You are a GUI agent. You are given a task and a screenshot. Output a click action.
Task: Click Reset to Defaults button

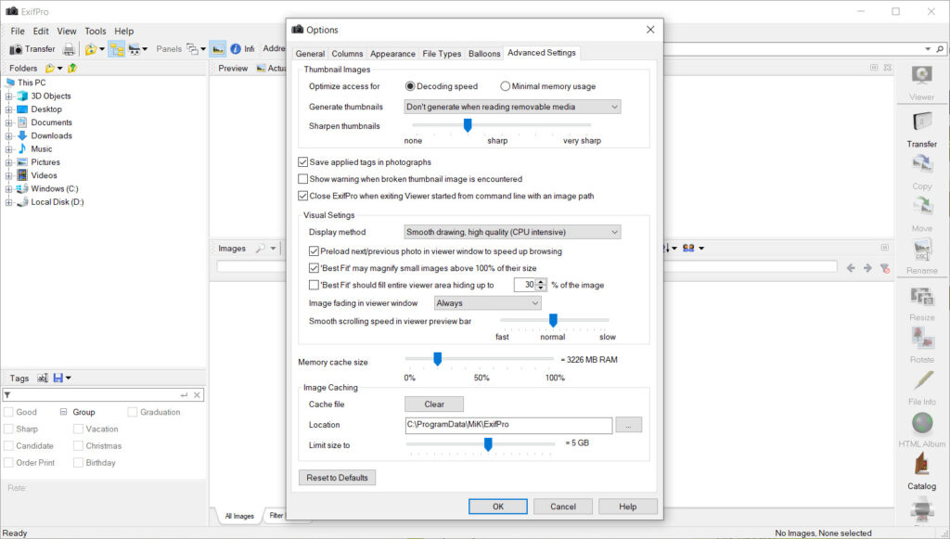tap(337, 478)
